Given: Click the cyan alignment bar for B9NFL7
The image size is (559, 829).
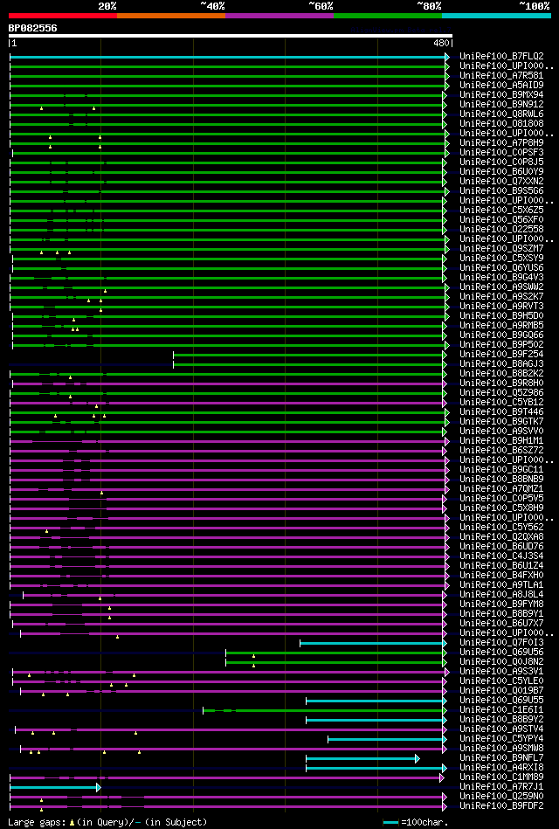Looking at the screenshot, I should point(361,758).
